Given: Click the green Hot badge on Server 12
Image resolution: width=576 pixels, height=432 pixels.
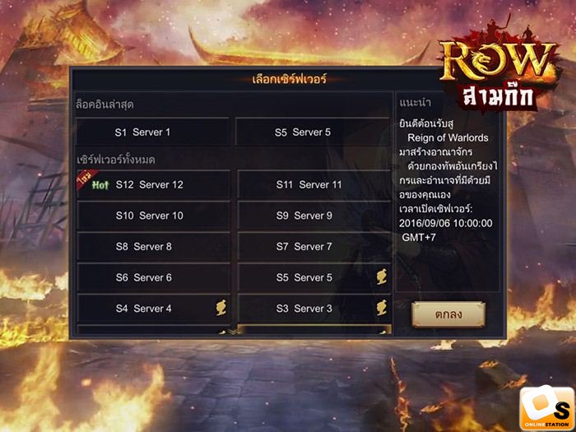Looking at the screenshot, I should [x=100, y=185].
